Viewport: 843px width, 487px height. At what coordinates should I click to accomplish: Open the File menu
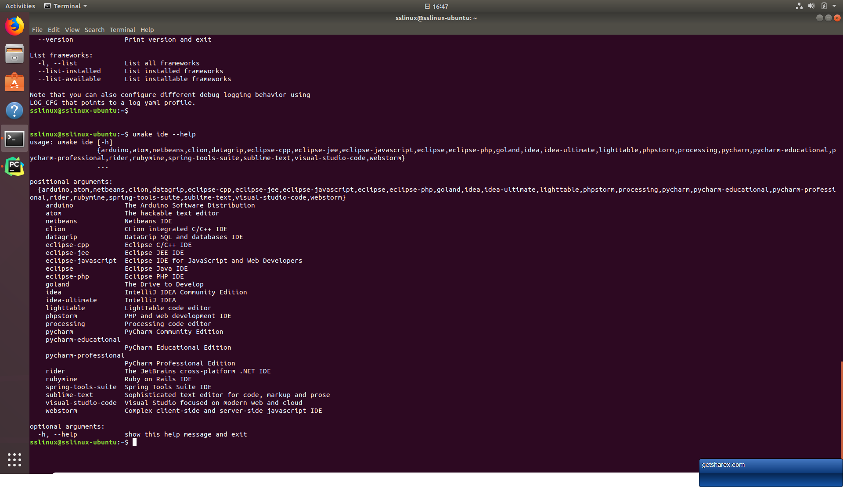tap(37, 30)
